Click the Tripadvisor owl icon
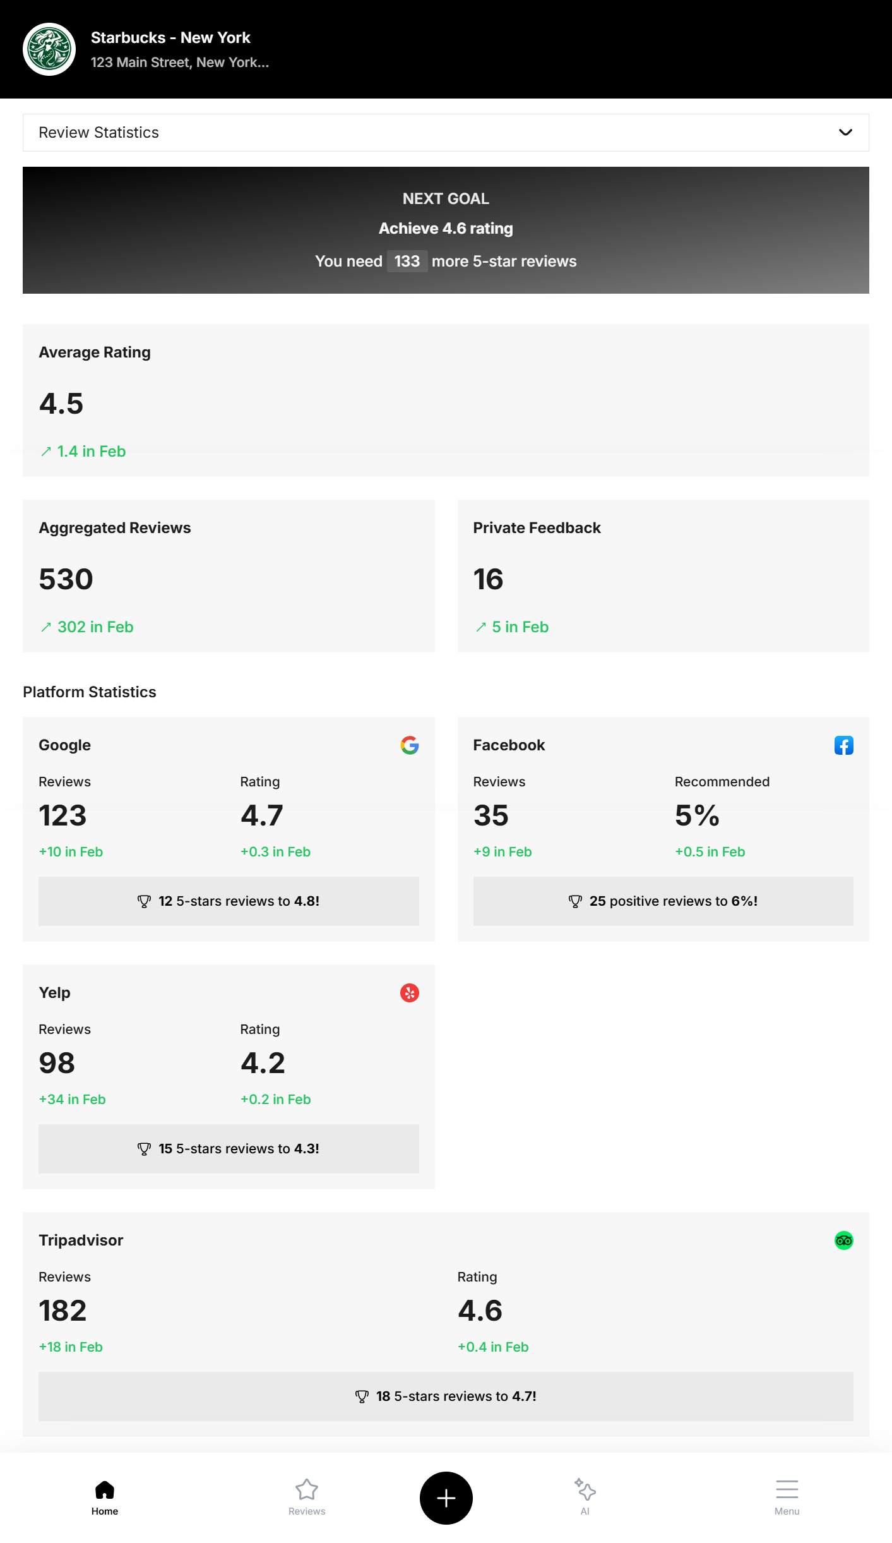Screen dimensions: 892x1543 tap(843, 1240)
